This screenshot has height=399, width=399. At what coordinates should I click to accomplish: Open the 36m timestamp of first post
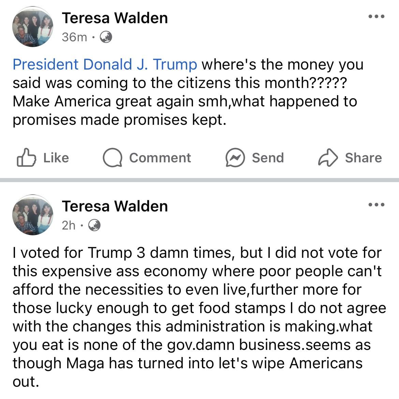(x=74, y=37)
